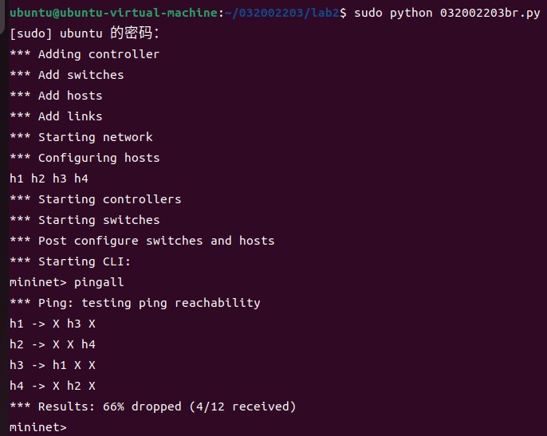Viewport: 547px width, 436px height.
Task: Click the "Starting switches" line
Action: [85, 220]
